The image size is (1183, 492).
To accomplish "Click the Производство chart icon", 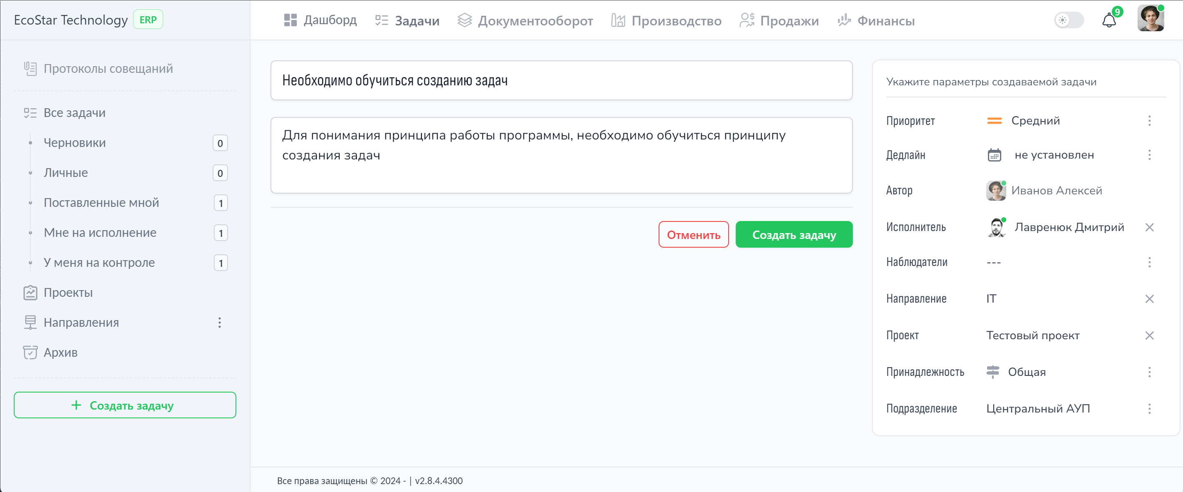I will 618,20.
